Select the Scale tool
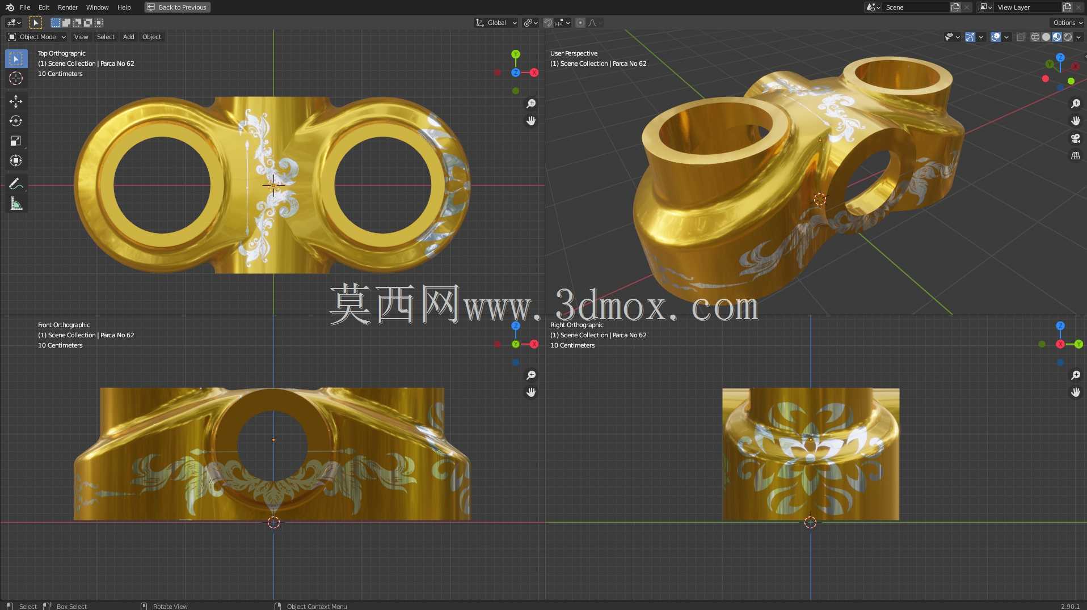 point(16,141)
